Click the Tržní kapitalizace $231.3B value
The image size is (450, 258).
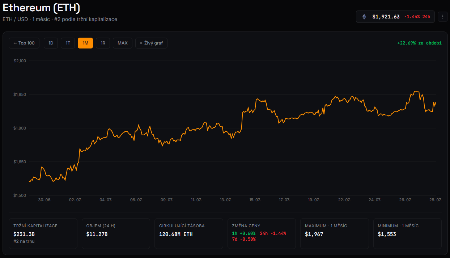pos(24,234)
